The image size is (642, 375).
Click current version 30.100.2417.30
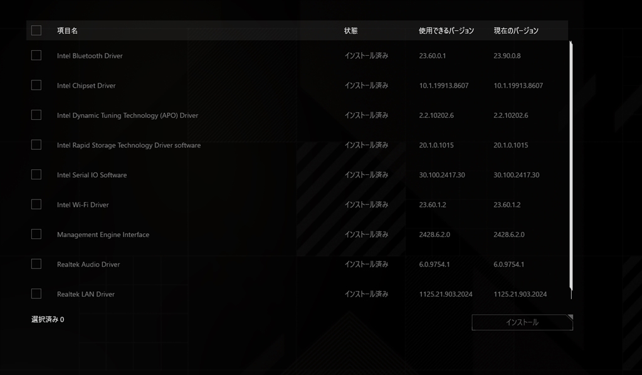pos(517,175)
